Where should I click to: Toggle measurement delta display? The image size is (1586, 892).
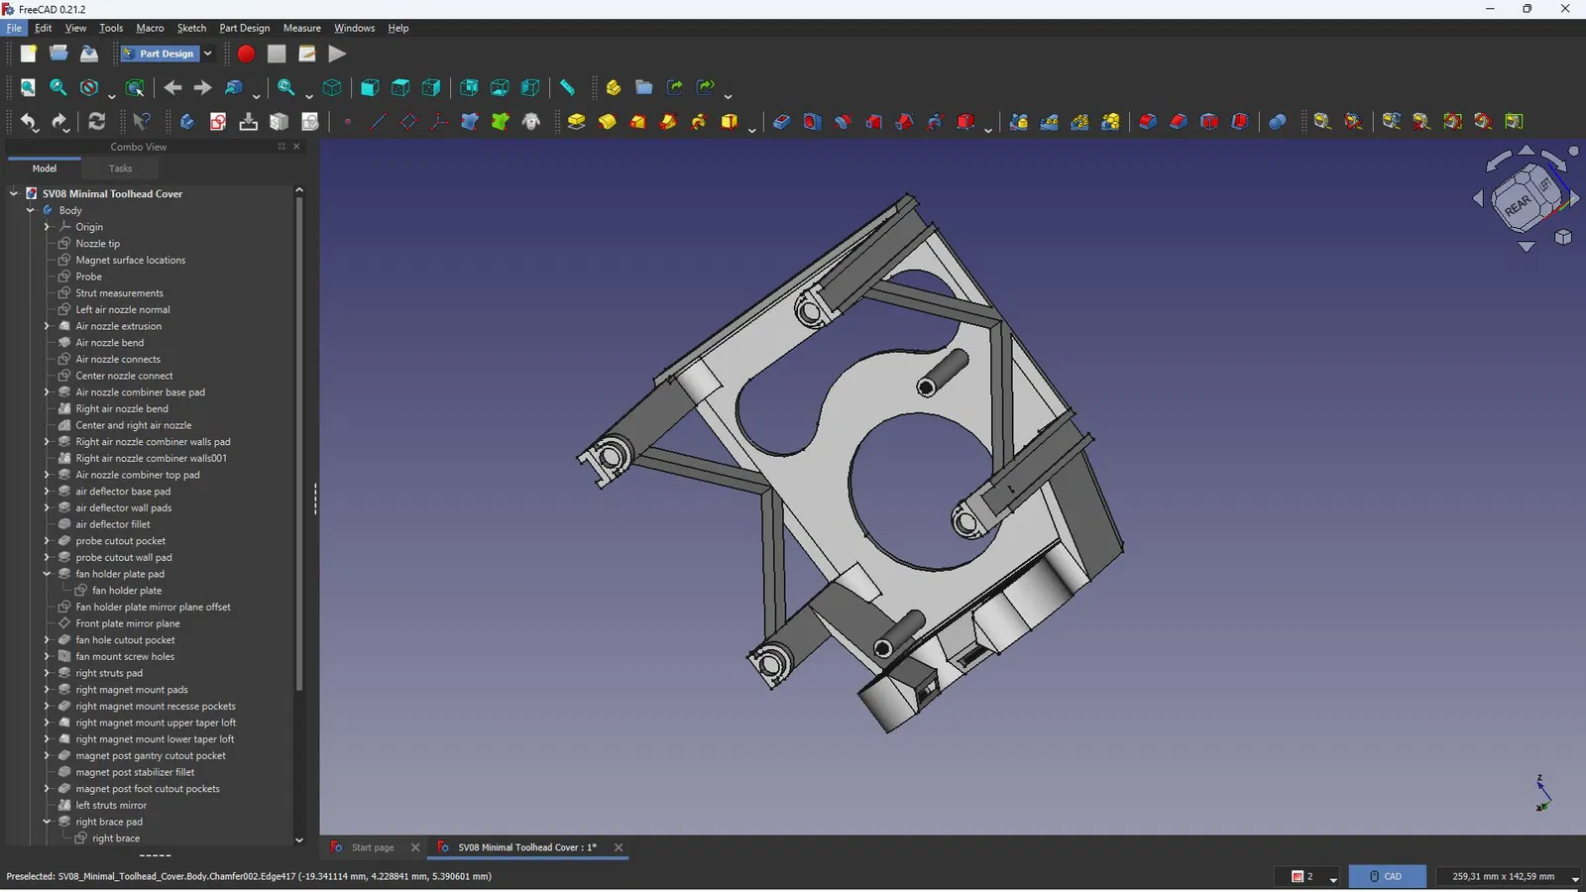click(1514, 121)
